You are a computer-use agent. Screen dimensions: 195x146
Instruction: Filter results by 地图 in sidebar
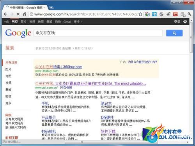(x=8, y=76)
